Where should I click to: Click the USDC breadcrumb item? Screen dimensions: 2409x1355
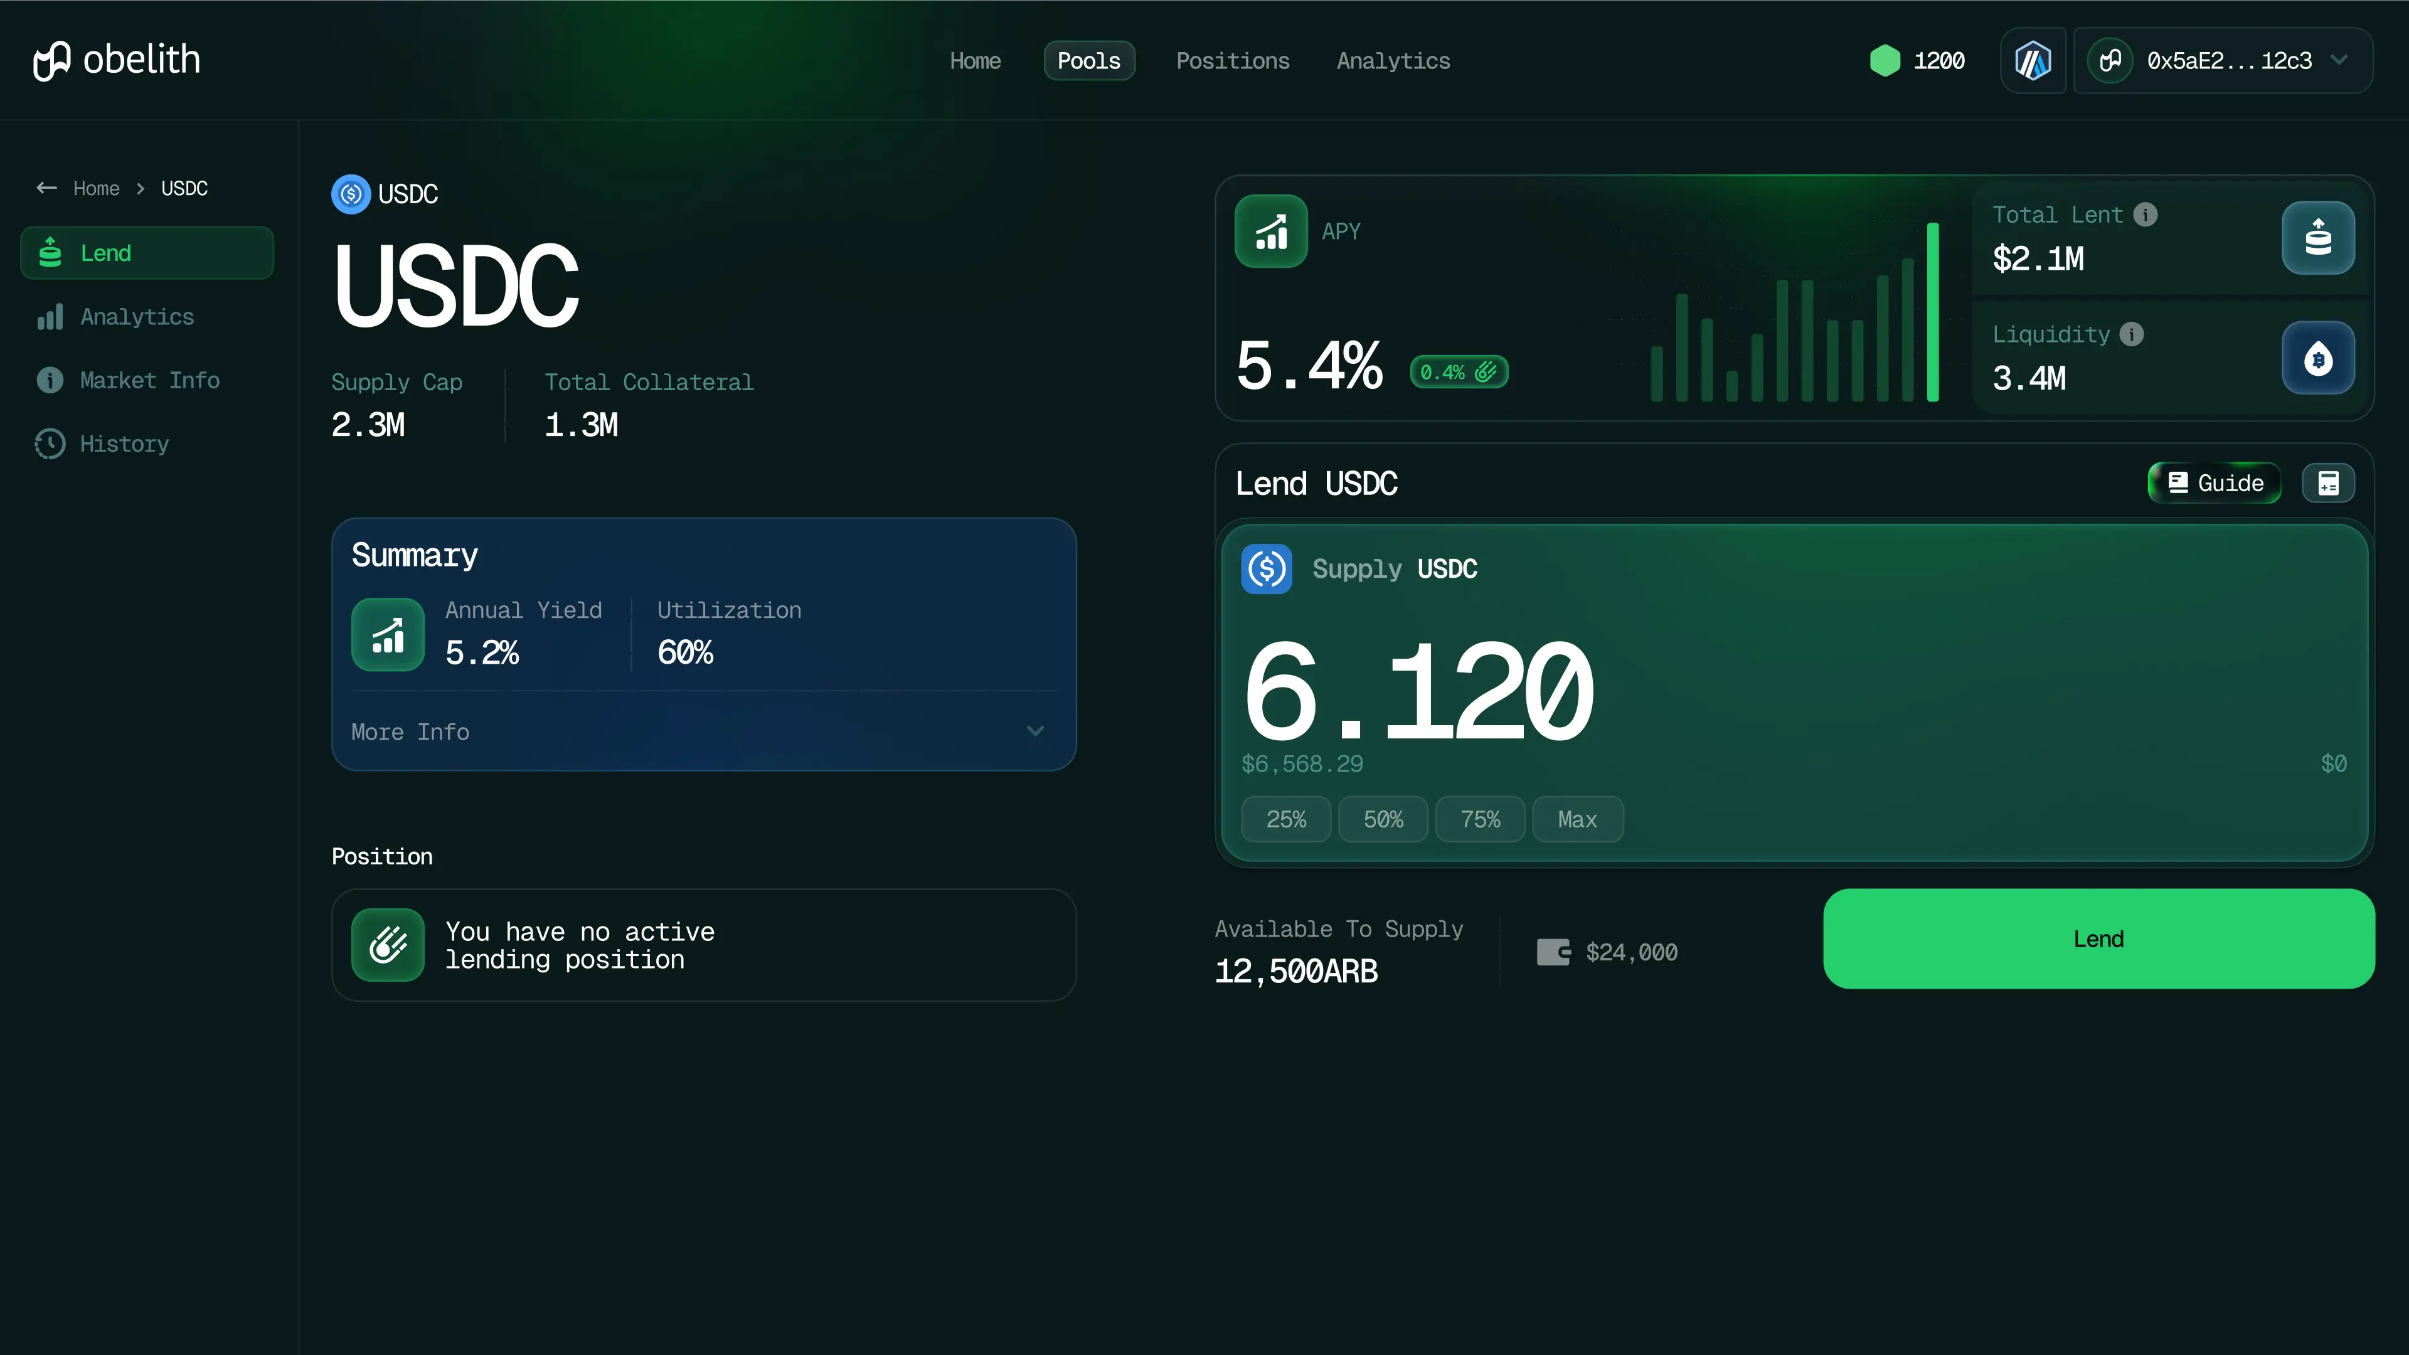pyautogui.click(x=184, y=188)
